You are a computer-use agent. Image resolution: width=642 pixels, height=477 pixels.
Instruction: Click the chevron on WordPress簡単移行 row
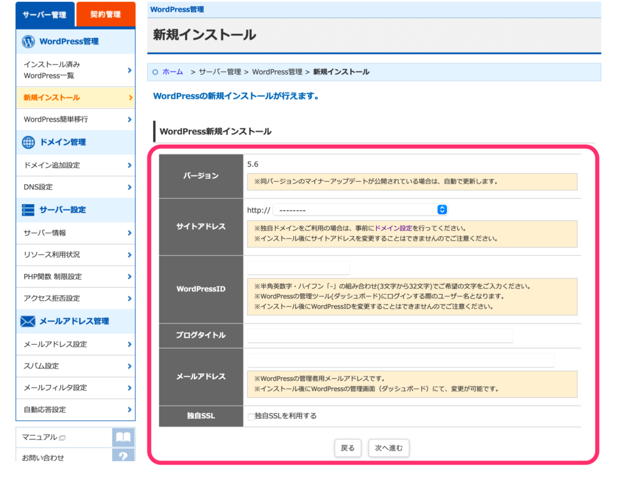[129, 120]
